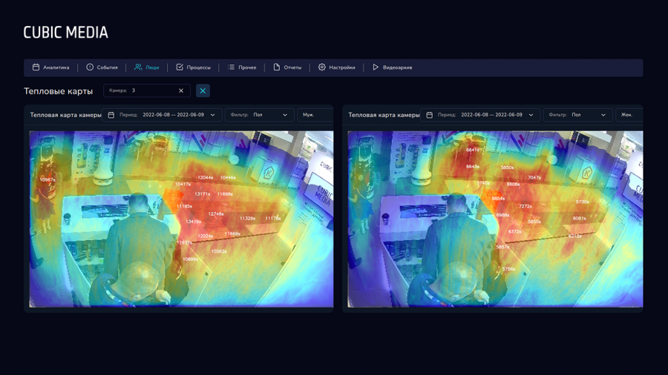Open the left panel Фильтр Пол dropdown
This screenshot has height=375, width=668.
pos(285,116)
